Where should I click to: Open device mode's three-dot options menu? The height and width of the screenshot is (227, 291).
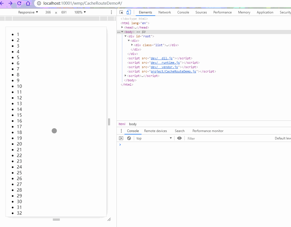click(x=111, y=12)
